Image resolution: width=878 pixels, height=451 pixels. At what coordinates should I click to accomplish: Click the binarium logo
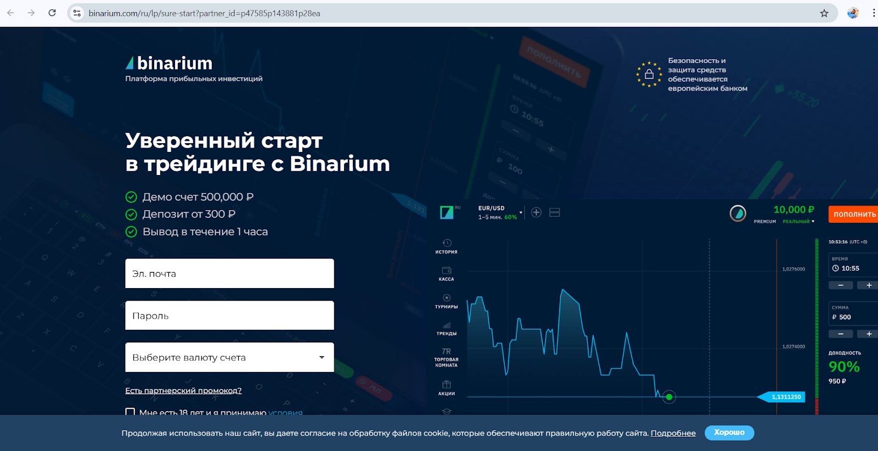tap(169, 63)
